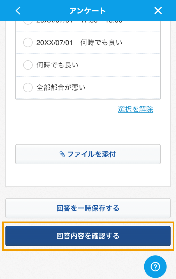Open help via the question mark button
The width and height of the screenshot is (176, 279).
155,267
